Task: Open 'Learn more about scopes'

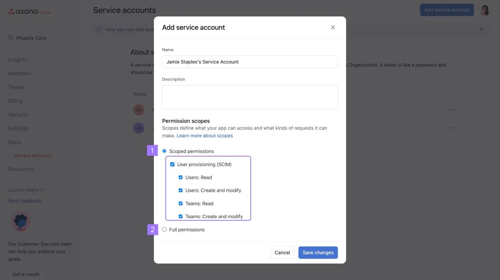Action: [x=205, y=135]
